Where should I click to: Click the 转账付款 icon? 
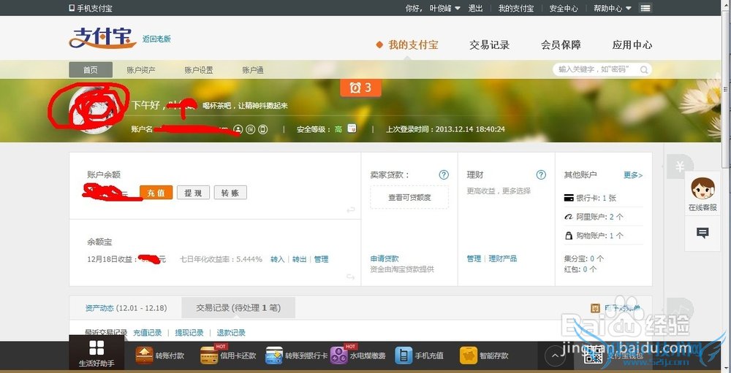tap(145, 355)
